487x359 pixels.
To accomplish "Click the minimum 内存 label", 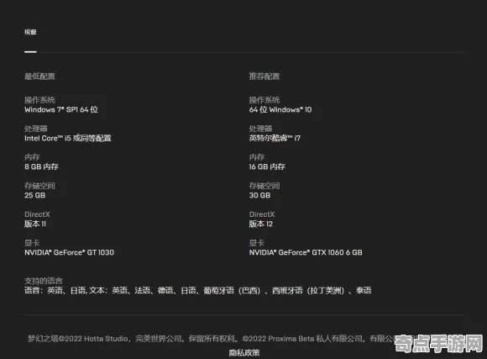I will point(32,157).
